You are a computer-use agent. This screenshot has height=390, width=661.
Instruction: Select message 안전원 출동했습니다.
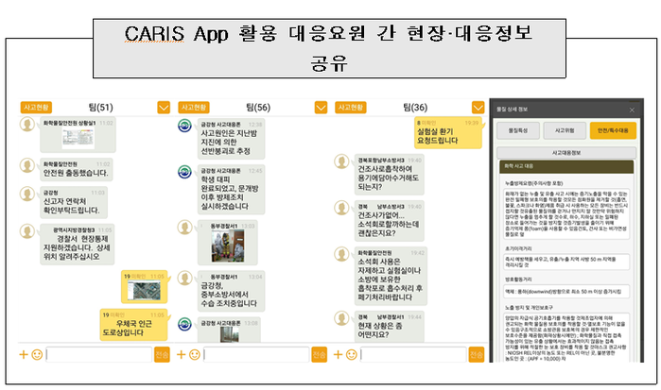[x=77, y=169]
